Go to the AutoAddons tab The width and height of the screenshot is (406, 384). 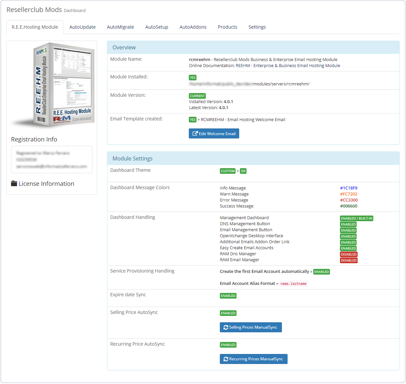click(x=193, y=27)
